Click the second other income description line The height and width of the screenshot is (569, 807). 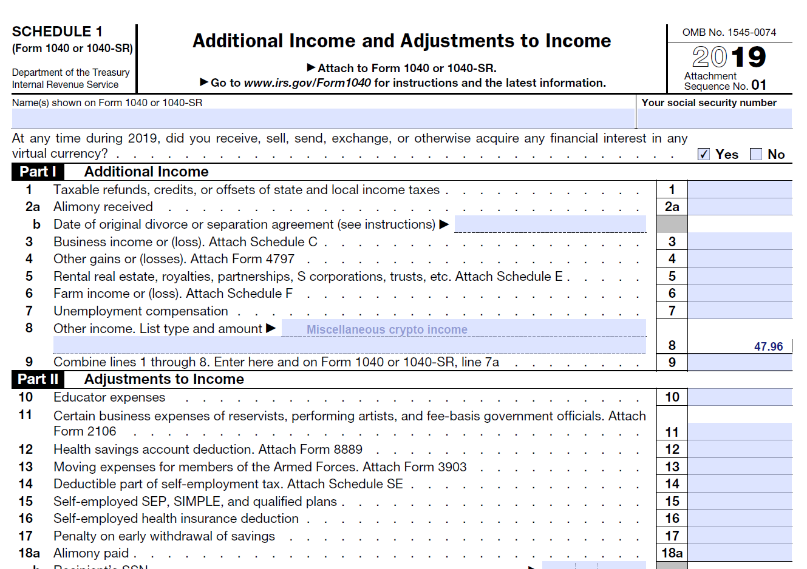click(350, 345)
